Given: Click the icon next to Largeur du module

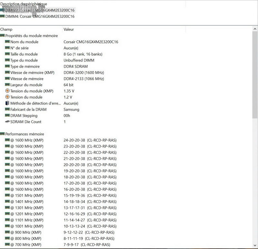Looking at the screenshot, I should click(x=7, y=85).
